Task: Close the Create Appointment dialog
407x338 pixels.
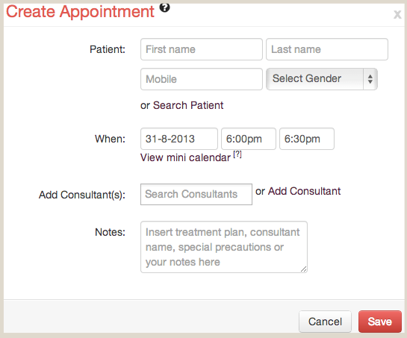Action: pyautogui.click(x=397, y=14)
